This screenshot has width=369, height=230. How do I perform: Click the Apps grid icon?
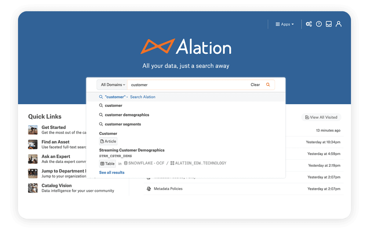pos(278,24)
